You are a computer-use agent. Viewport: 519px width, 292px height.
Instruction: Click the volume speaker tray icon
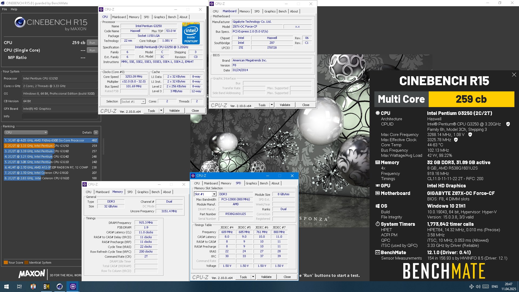click(478, 287)
